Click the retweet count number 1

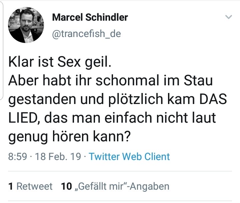click(x=11, y=186)
